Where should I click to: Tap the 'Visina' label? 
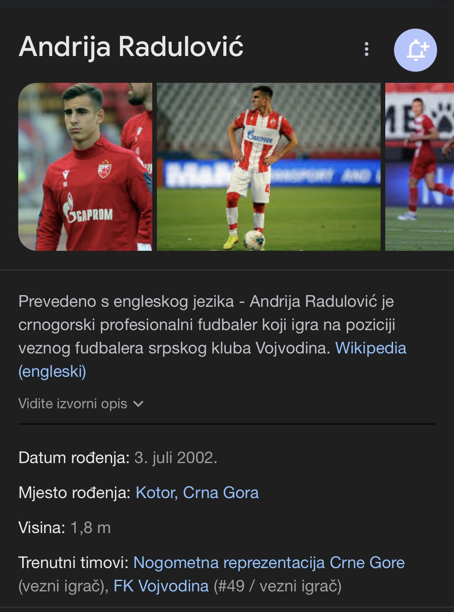click(42, 528)
